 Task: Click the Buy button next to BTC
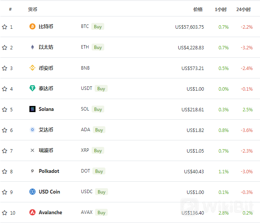click(x=98, y=27)
